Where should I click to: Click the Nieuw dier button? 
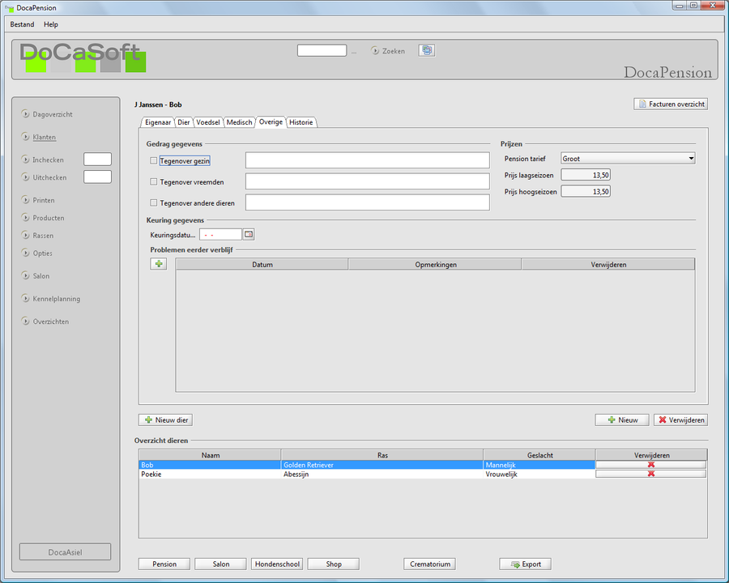click(x=166, y=419)
